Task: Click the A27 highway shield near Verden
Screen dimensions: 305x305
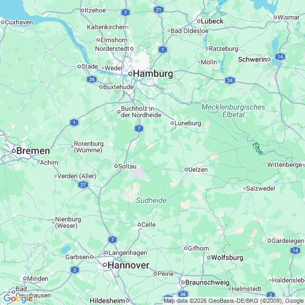Action: coord(83,185)
